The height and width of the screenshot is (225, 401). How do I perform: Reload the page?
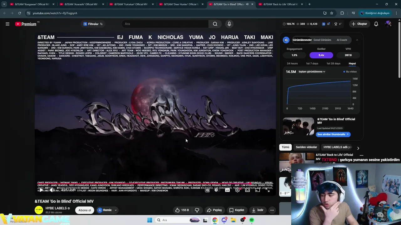point(19,13)
